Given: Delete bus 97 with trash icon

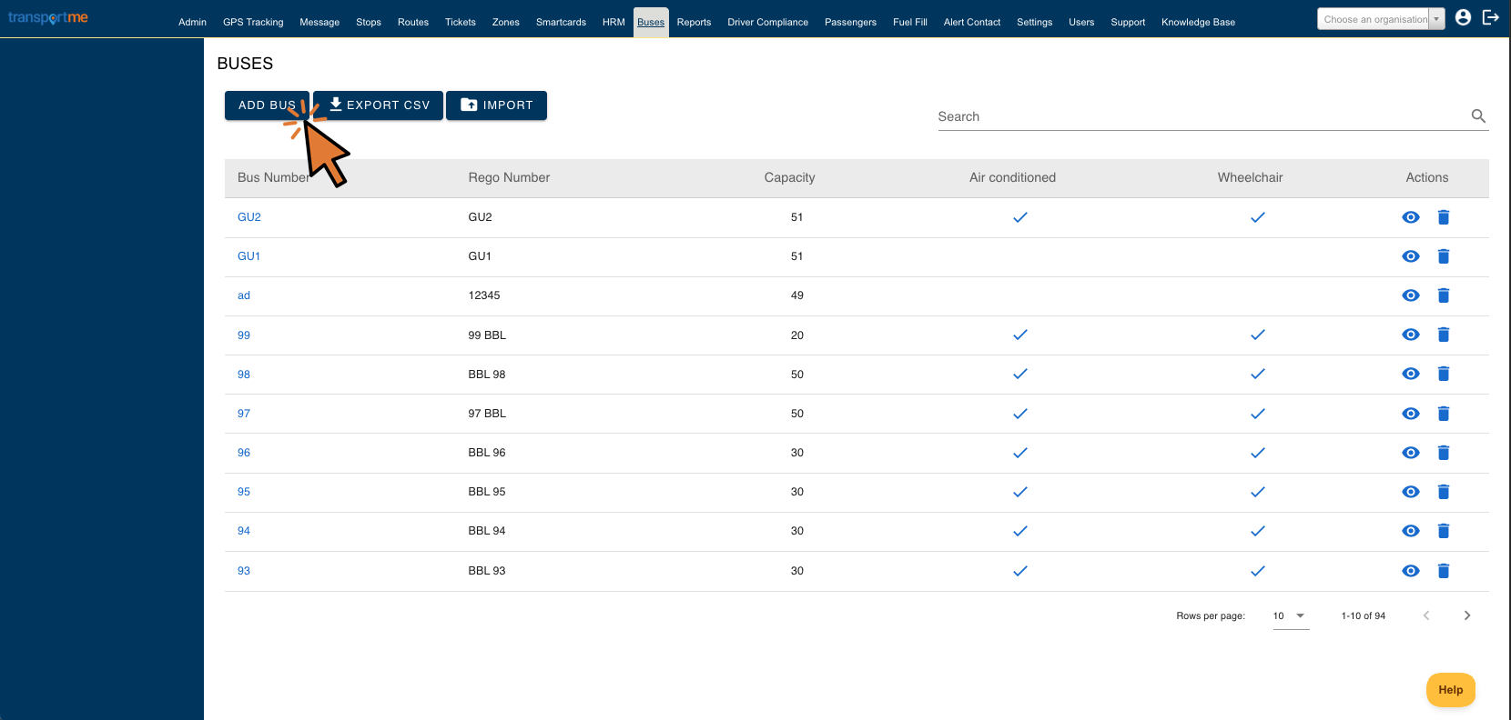Looking at the screenshot, I should point(1444,414).
